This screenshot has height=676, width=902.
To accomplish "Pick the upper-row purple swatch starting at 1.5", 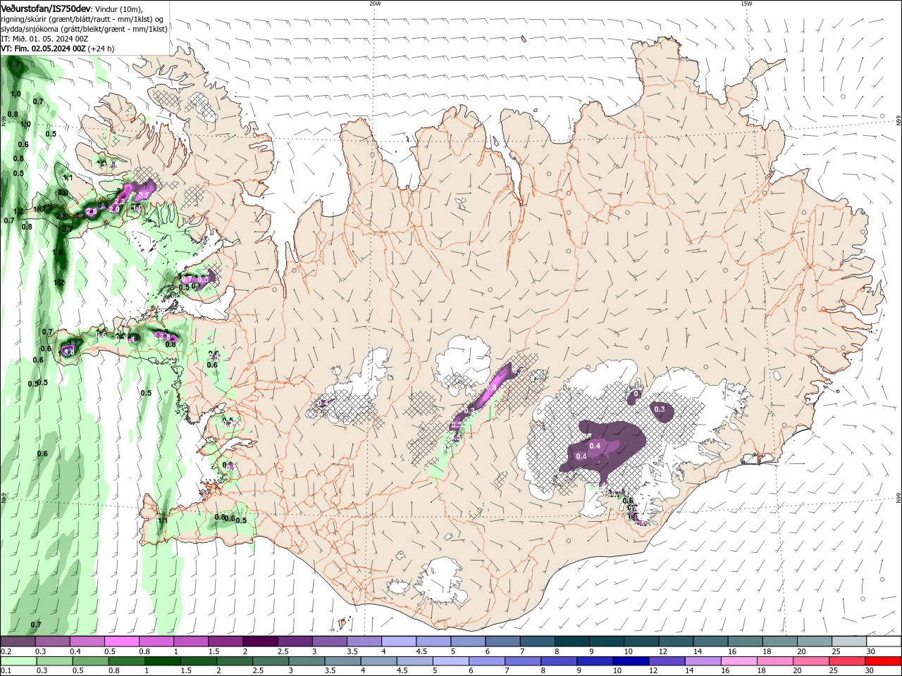I will (x=225, y=641).
